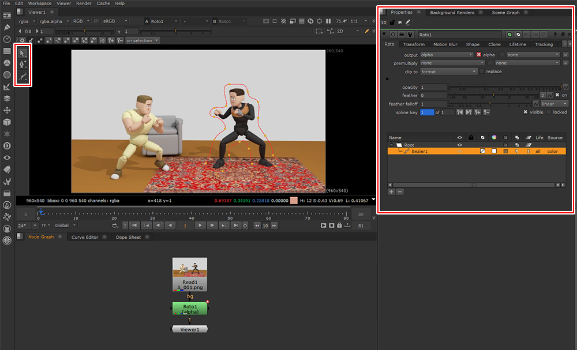Select the arrow Select All tool
This screenshot has width=577, height=350.
coord(23,54)
